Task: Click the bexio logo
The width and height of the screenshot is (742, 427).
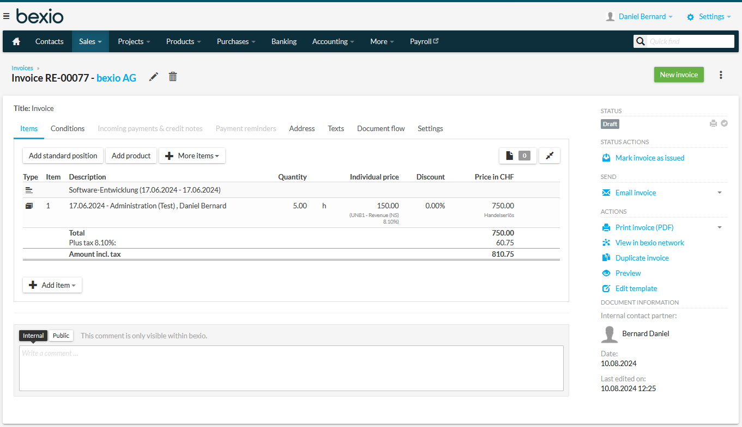Action: tap(40, 16)
